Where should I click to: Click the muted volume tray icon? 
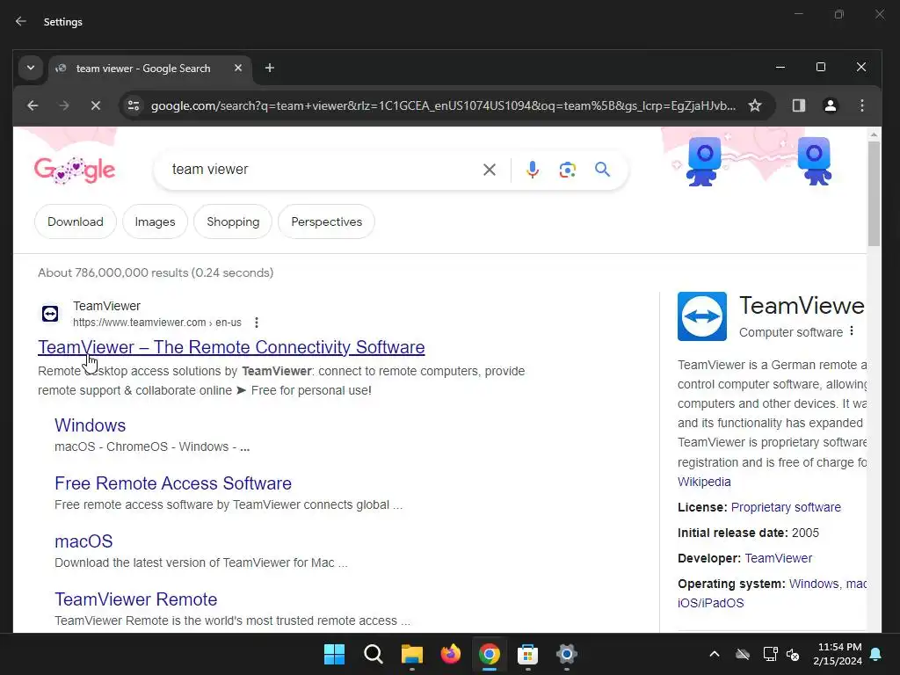tap(794, 654)
